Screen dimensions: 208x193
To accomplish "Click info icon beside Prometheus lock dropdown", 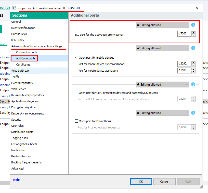I will 193,113.
